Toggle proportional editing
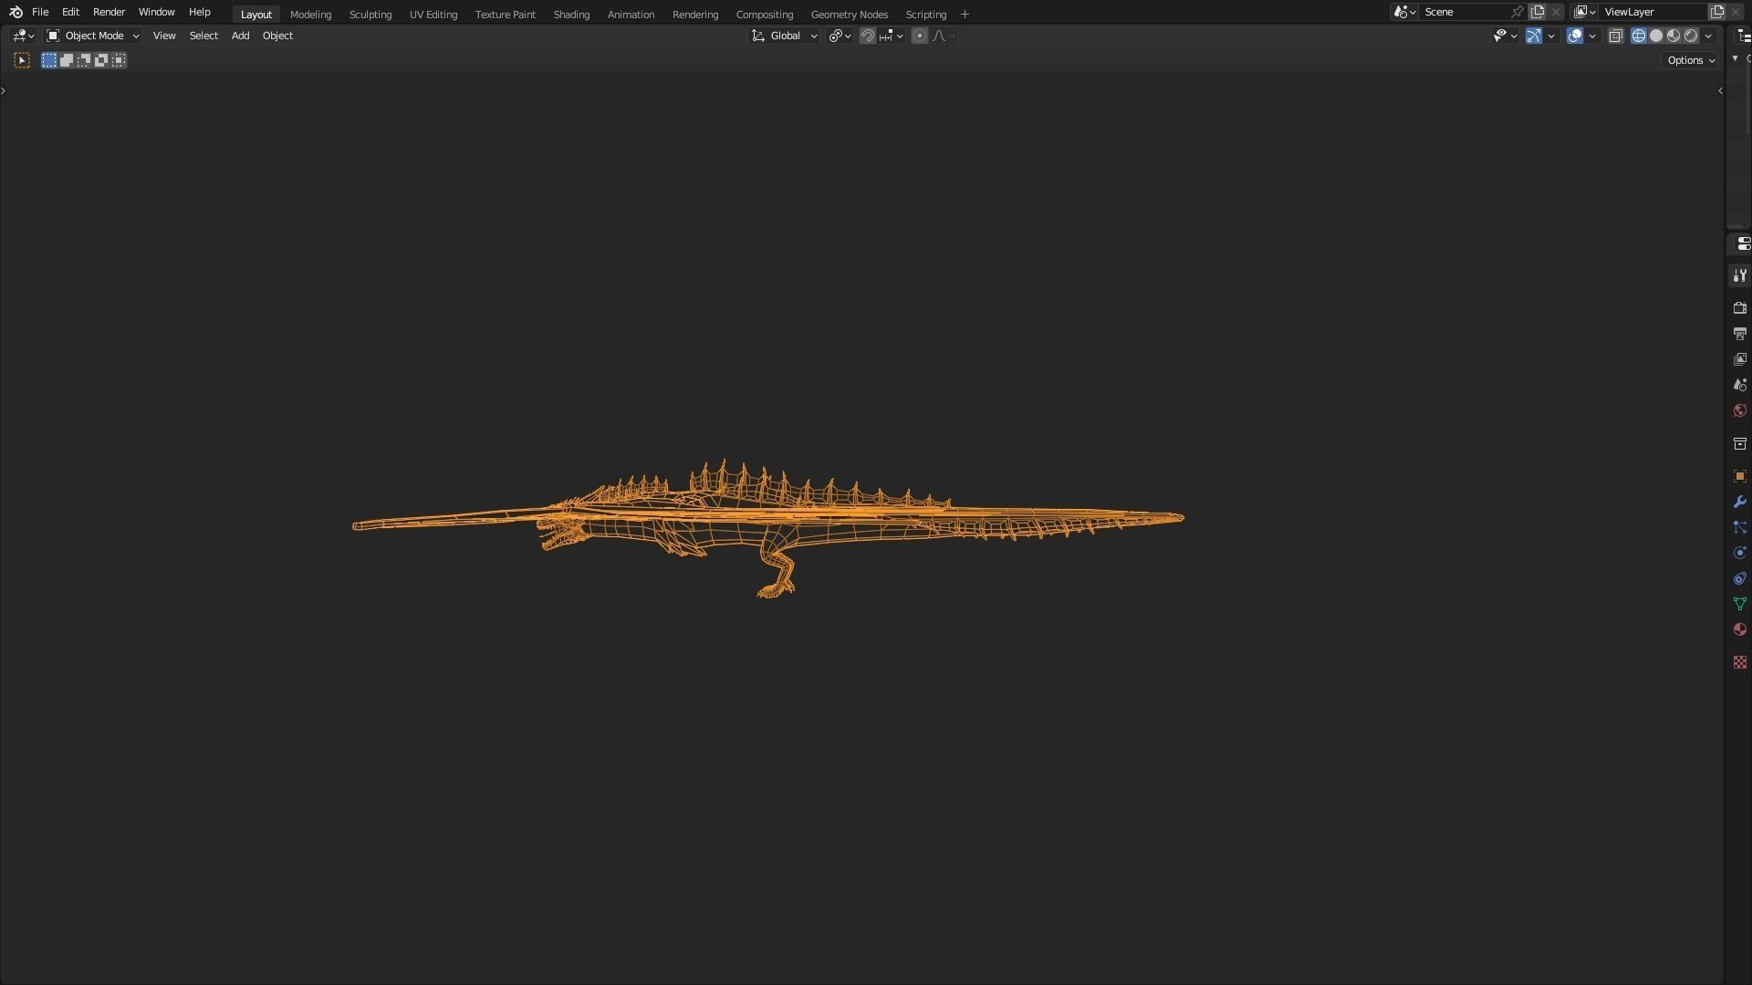Screen dimensions: 1752x985 [920, 36]
